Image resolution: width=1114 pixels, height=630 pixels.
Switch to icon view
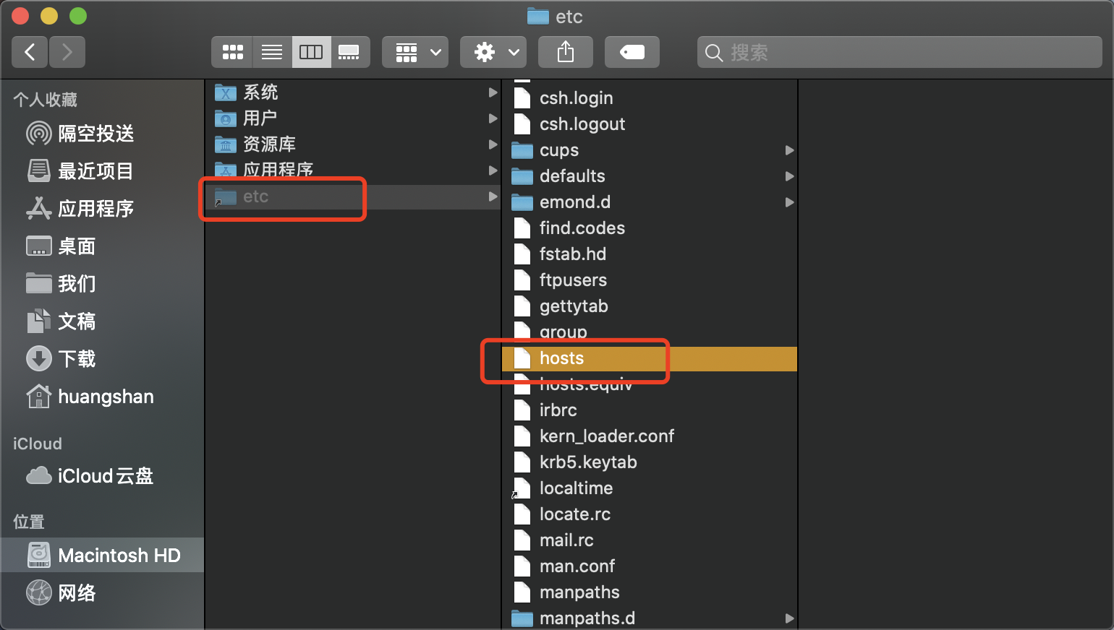tap(232, 52)
